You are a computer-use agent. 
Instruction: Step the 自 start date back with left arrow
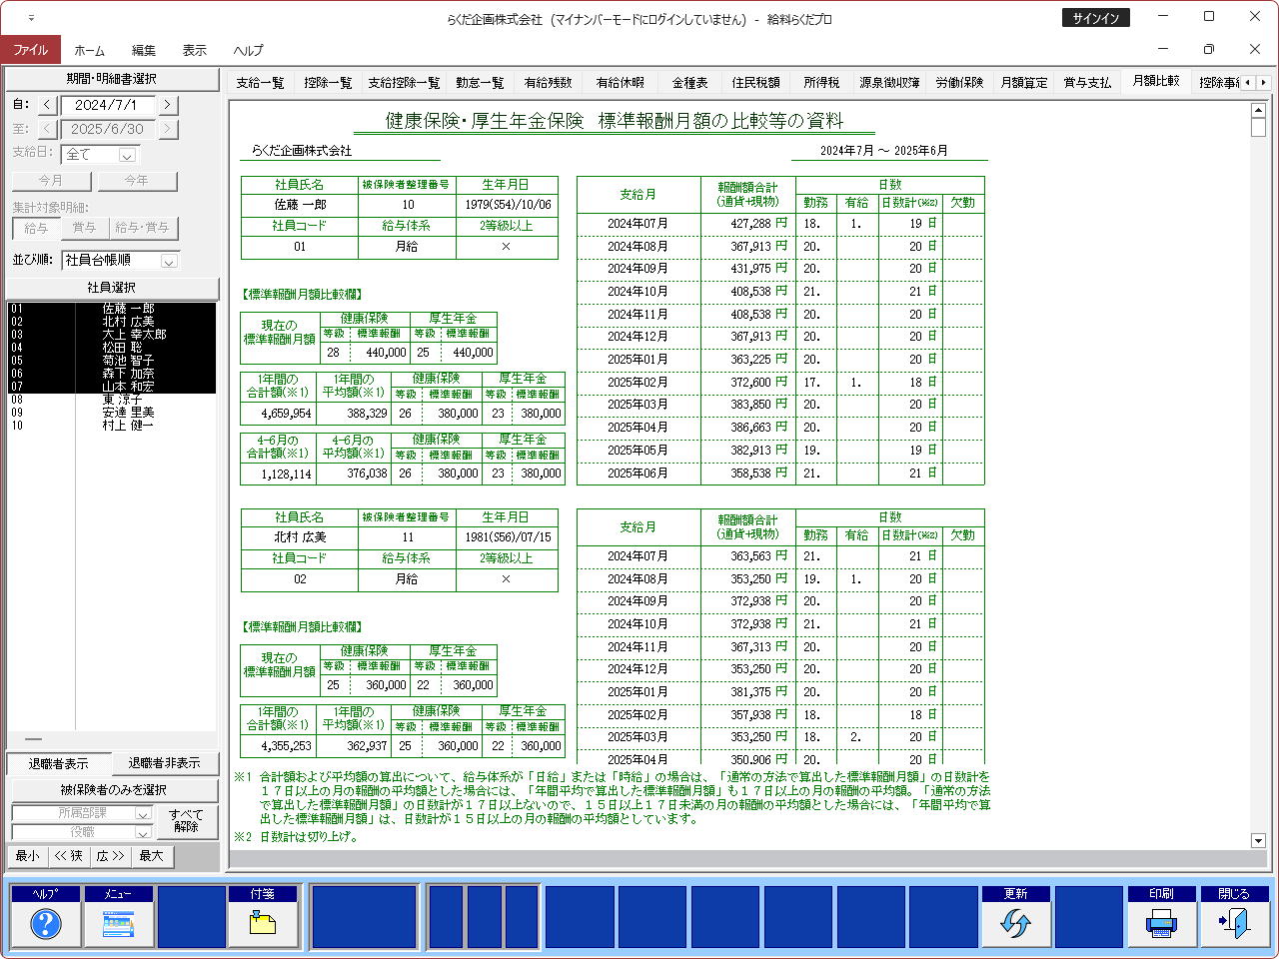[x=47, y=105]
